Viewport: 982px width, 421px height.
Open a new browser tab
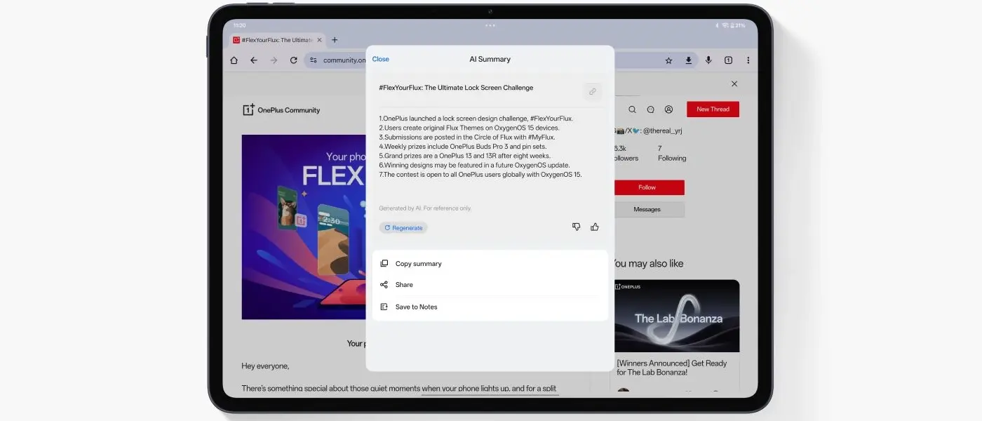(x=335, y=40)
